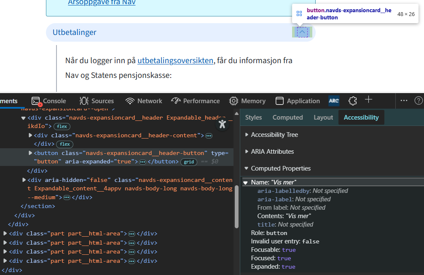The height and width of the screenshot is (275, 424).
Task: Open the utbetalingsoversikten link
Action: [x=175, y=61]
